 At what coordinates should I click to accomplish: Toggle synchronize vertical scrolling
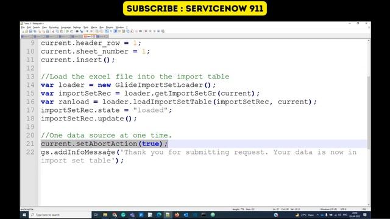click(x=96, y=31)
